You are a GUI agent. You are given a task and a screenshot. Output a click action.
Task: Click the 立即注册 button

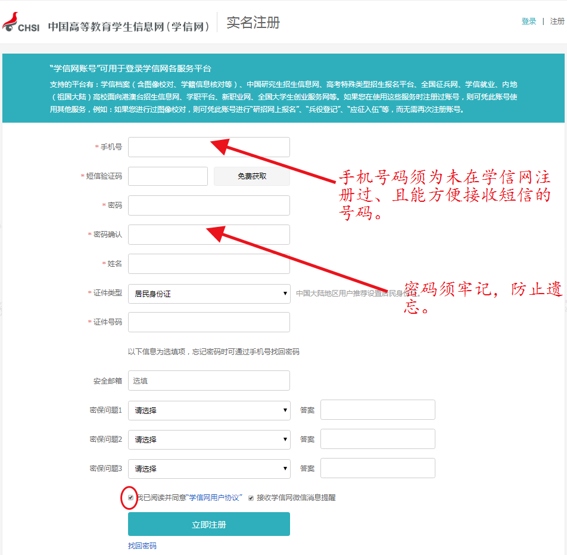208,524
